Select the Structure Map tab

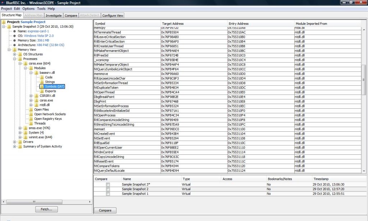pyautogui.click(x=11, y=15)
